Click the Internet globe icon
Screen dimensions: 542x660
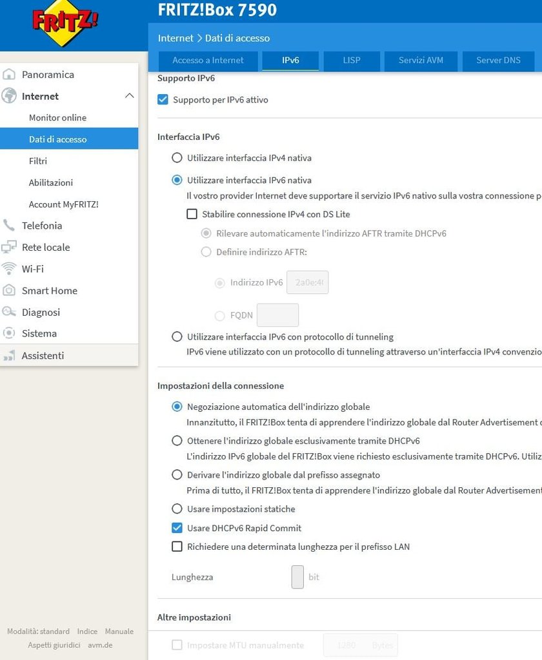point(9,96)
